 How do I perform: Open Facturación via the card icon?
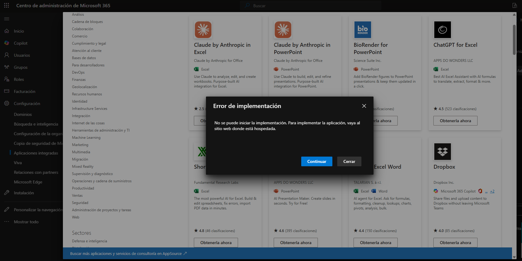click(x=7, y=91)
